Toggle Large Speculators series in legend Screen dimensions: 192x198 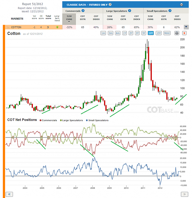coord(71,120)
